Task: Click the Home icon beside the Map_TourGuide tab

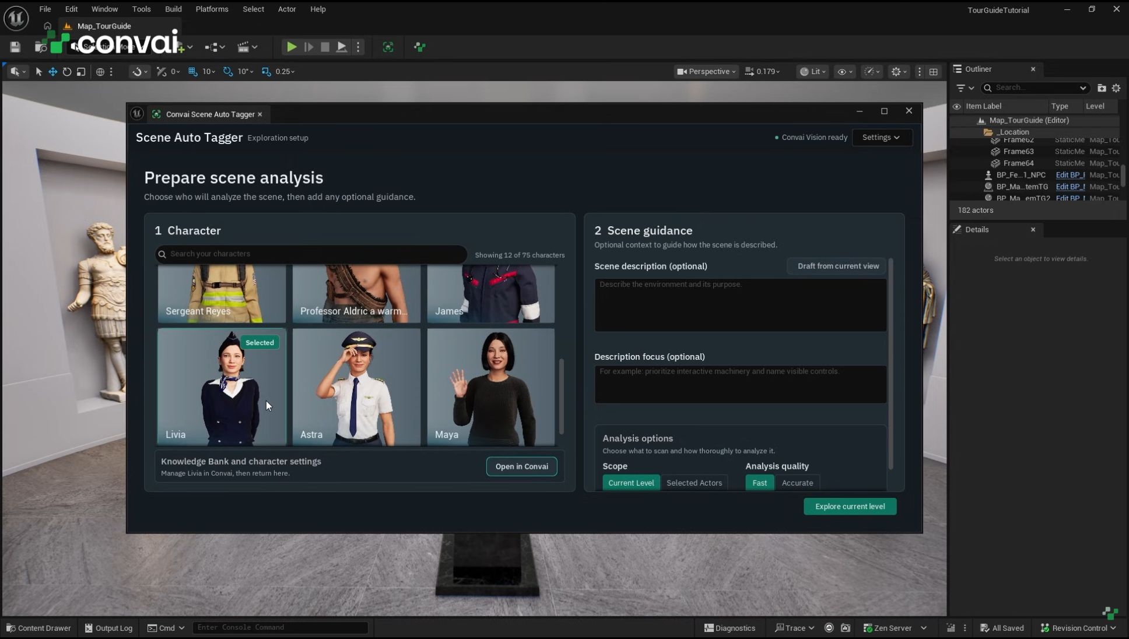Action: (x=47, y=26)
